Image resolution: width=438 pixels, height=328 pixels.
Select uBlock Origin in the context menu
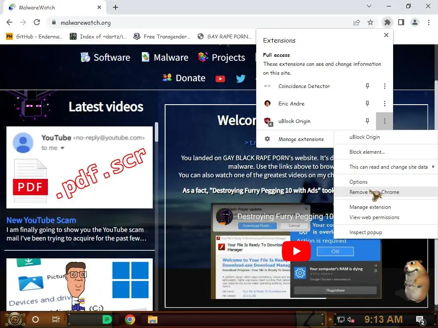pyautogui.click(x=385, y=137)
